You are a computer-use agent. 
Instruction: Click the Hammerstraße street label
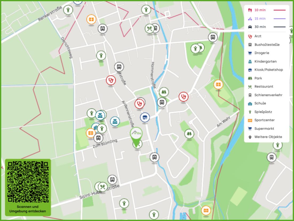click(x=153, y=75)
